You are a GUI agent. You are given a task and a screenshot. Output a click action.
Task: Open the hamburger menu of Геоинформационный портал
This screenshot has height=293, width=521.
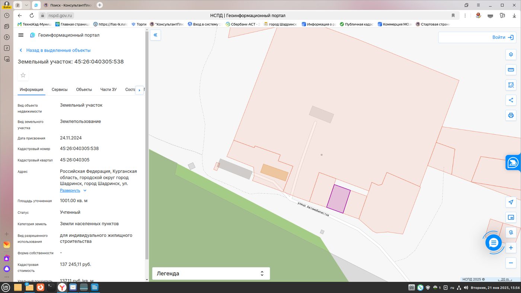click(21, 35)
